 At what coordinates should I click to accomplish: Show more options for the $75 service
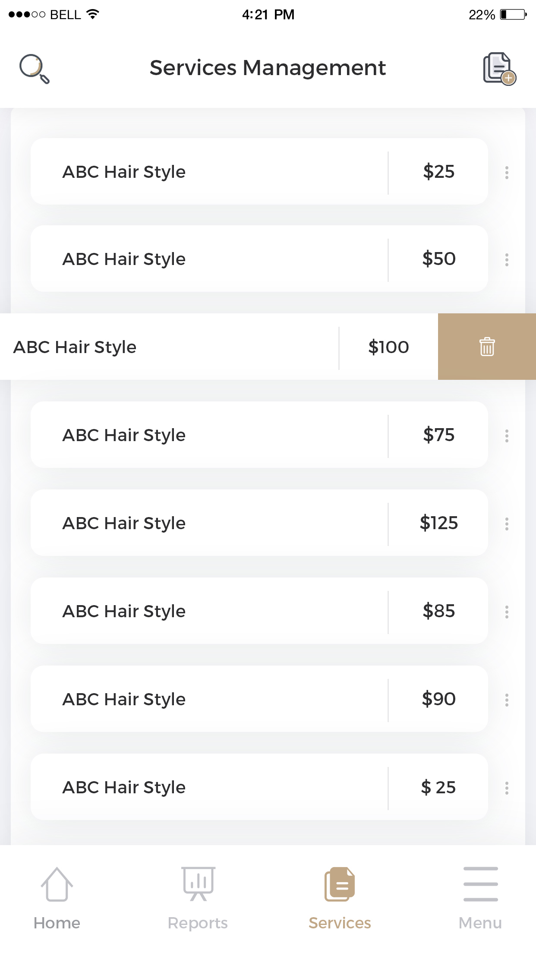coord(507,435)
